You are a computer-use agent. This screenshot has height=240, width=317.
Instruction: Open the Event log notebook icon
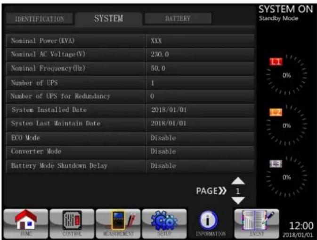(257, 223)
